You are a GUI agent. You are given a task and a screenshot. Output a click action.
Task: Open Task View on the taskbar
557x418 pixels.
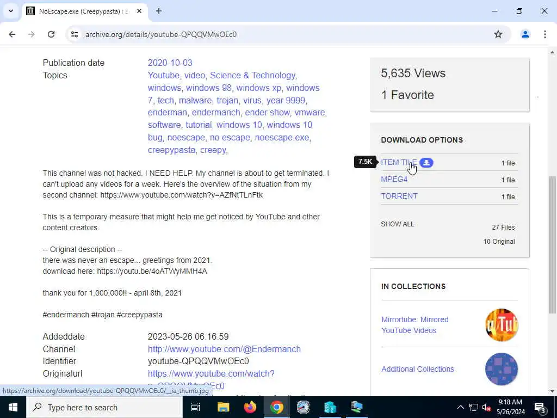point(195,407)
